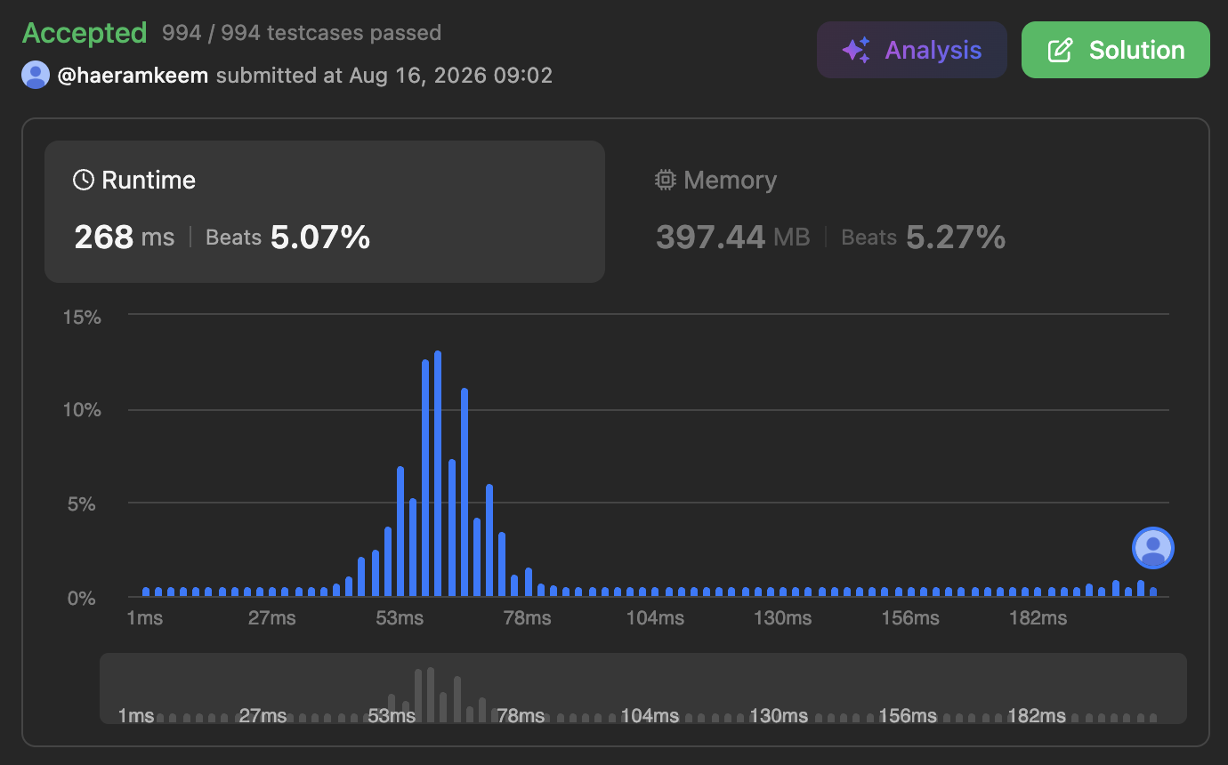Click the 182ms label in mini overview

pos(1037,715)
